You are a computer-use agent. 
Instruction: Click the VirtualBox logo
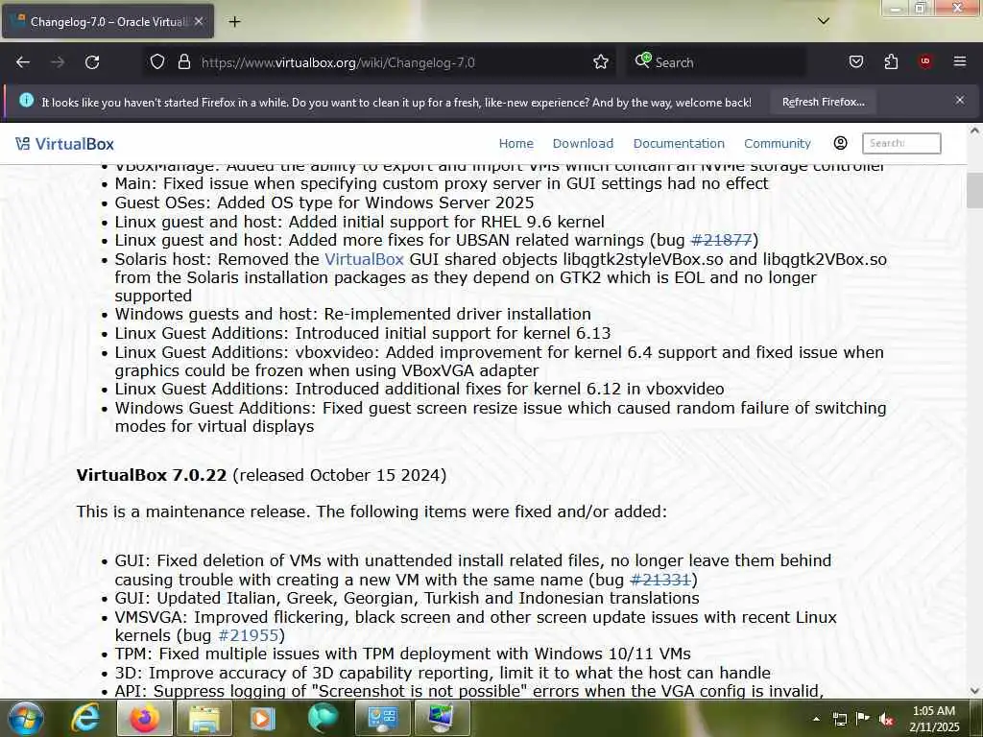64,144
